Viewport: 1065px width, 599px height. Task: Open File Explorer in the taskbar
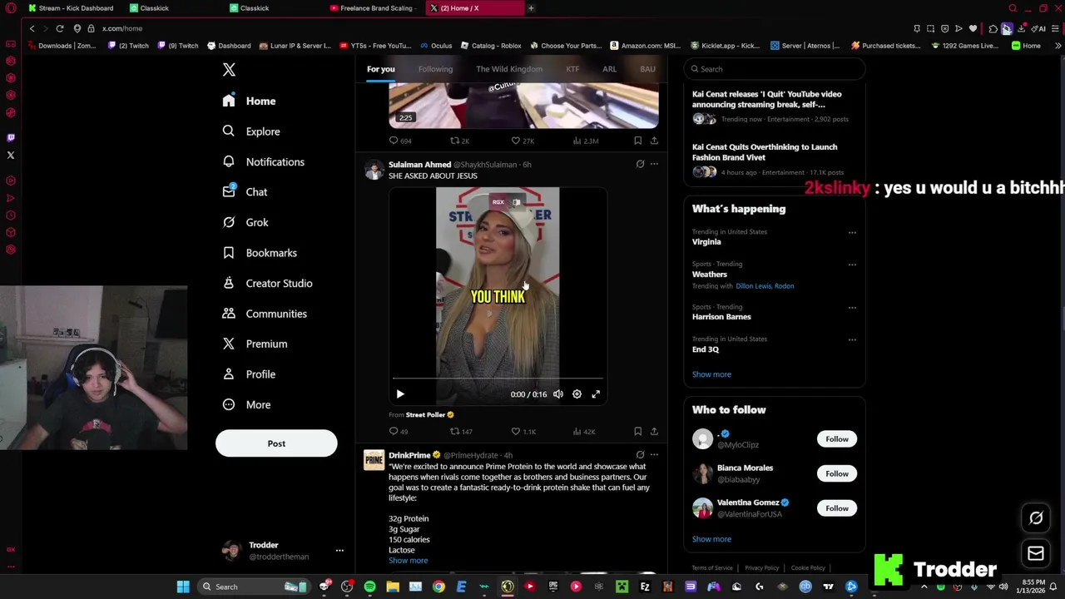tap(393, 587)
